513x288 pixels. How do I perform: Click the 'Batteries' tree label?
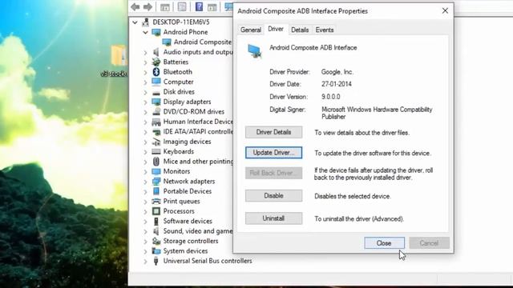tap(176, 62)
